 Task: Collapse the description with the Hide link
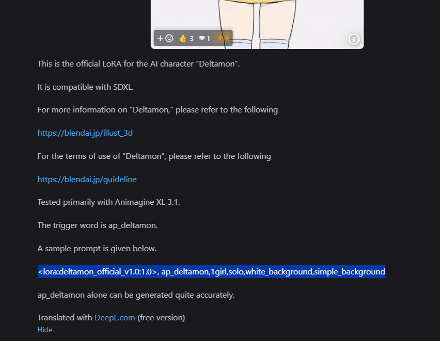pyautogui.click(x=45, y=330)
